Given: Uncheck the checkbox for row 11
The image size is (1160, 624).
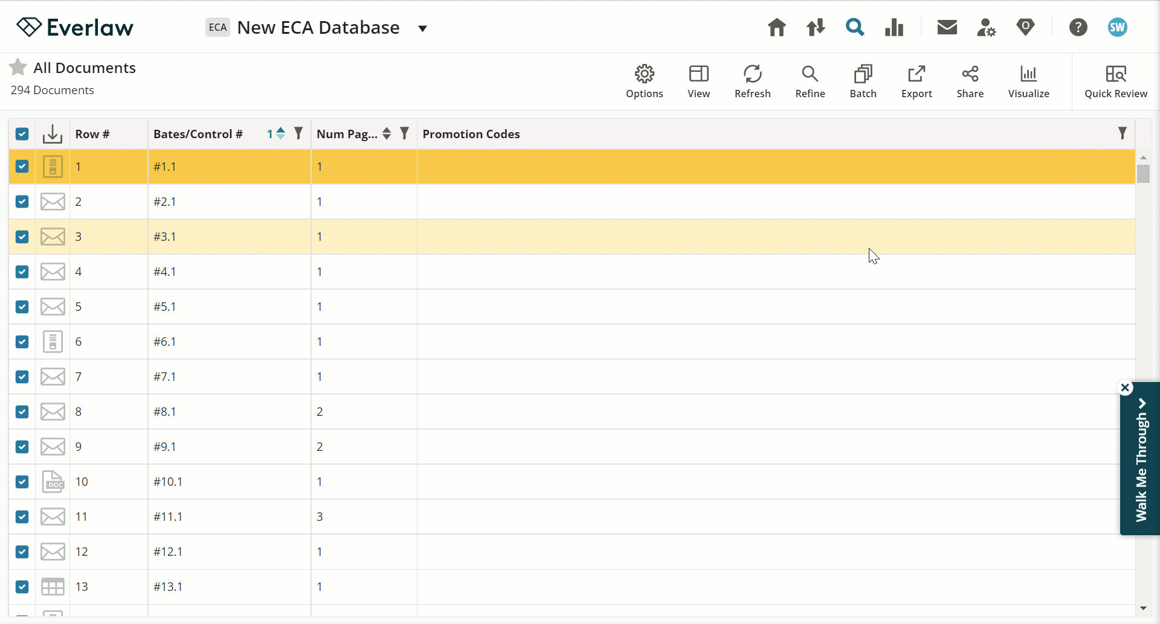Looking at the screenshot, I should tap(22, 517).
